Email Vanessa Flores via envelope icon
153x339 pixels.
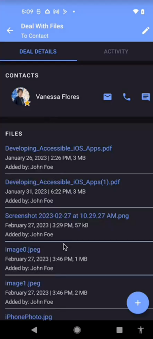tap(107, 97)
